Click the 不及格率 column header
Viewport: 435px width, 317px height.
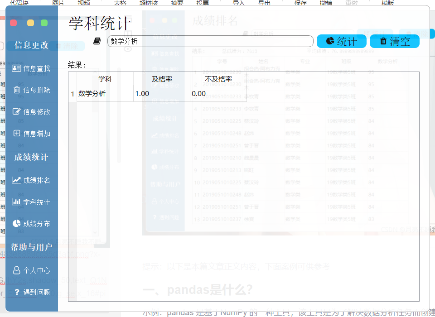[218, 79]
